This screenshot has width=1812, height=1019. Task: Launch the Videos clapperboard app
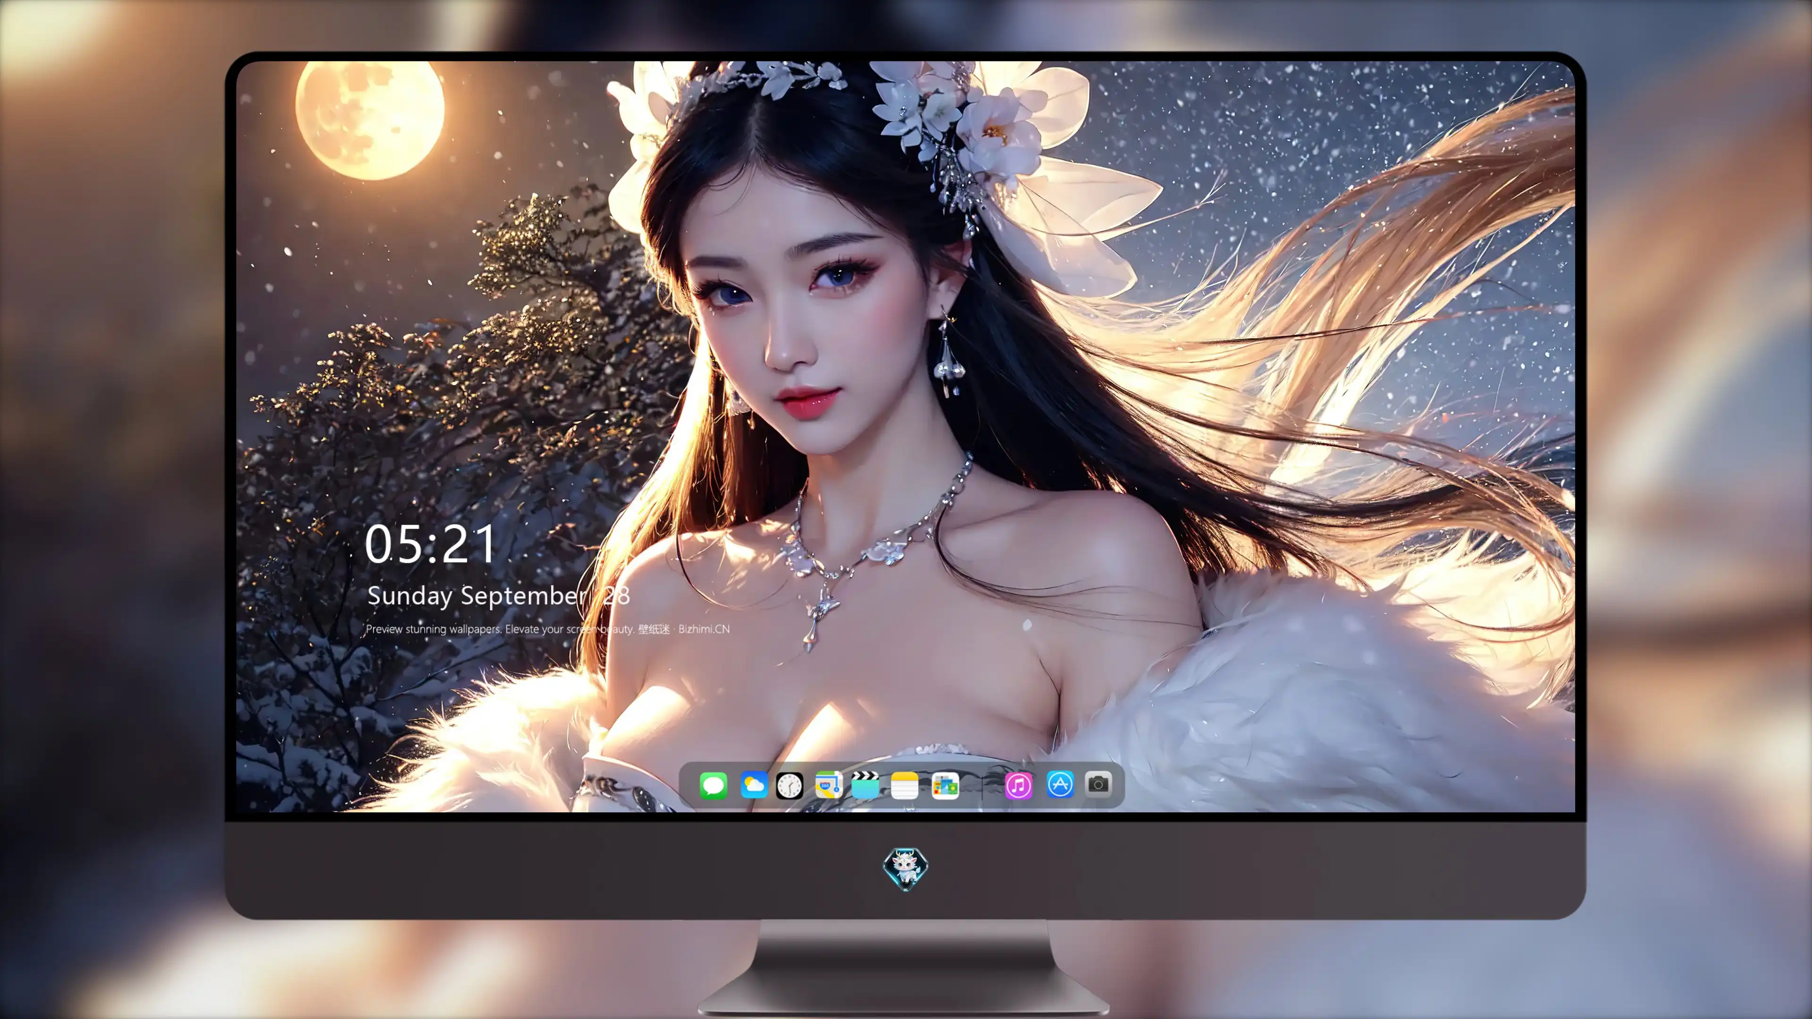[x=865, y=785]
